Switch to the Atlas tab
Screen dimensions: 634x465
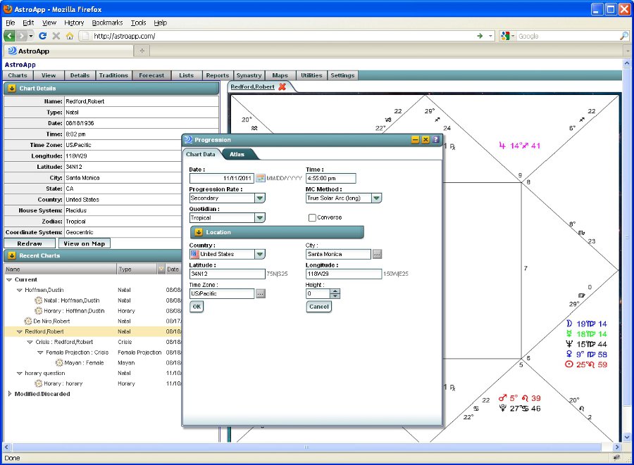click(x=237, y=154)
